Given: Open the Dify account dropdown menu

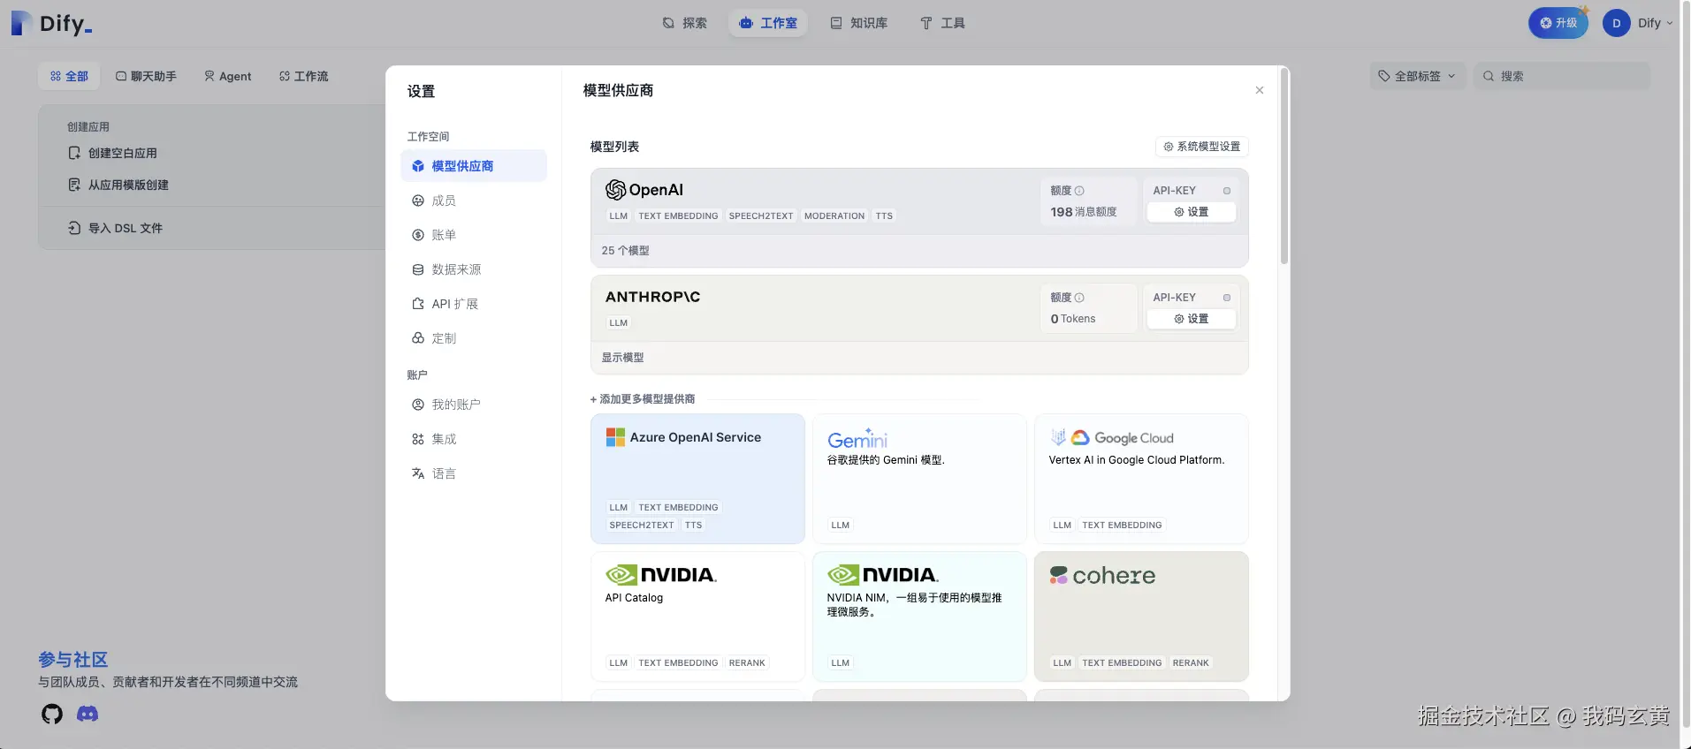Looking at the screenshot, I should point(1655,23).
